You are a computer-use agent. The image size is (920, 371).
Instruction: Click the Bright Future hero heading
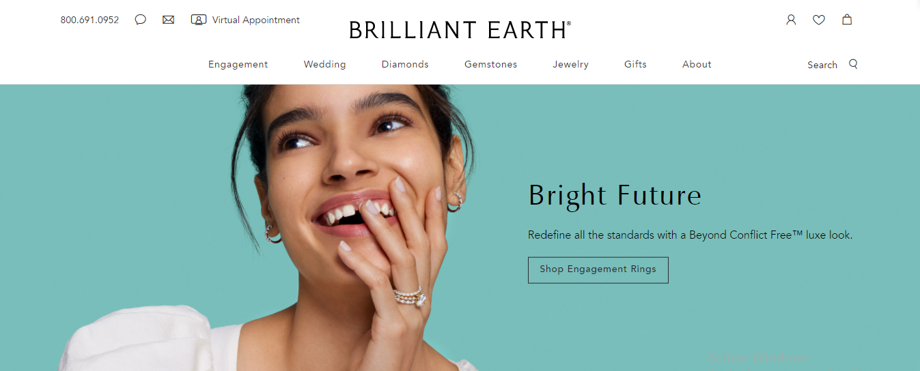pos(615,195)
